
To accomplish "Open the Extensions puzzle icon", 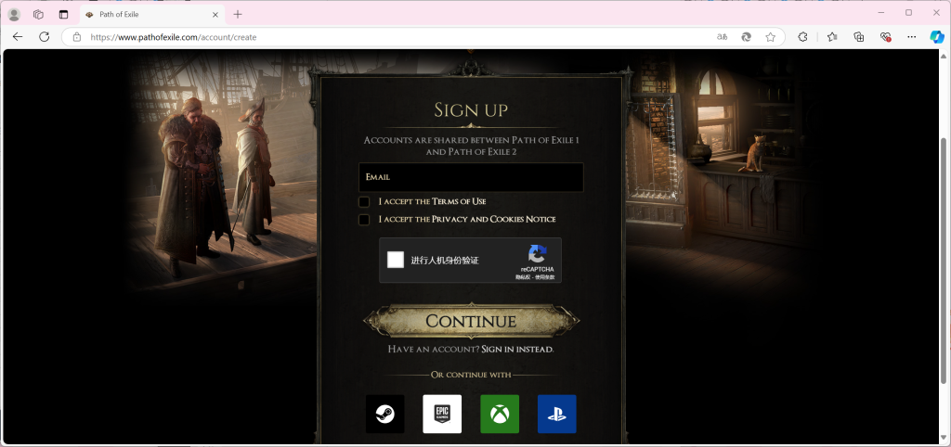I will (803, 37).
